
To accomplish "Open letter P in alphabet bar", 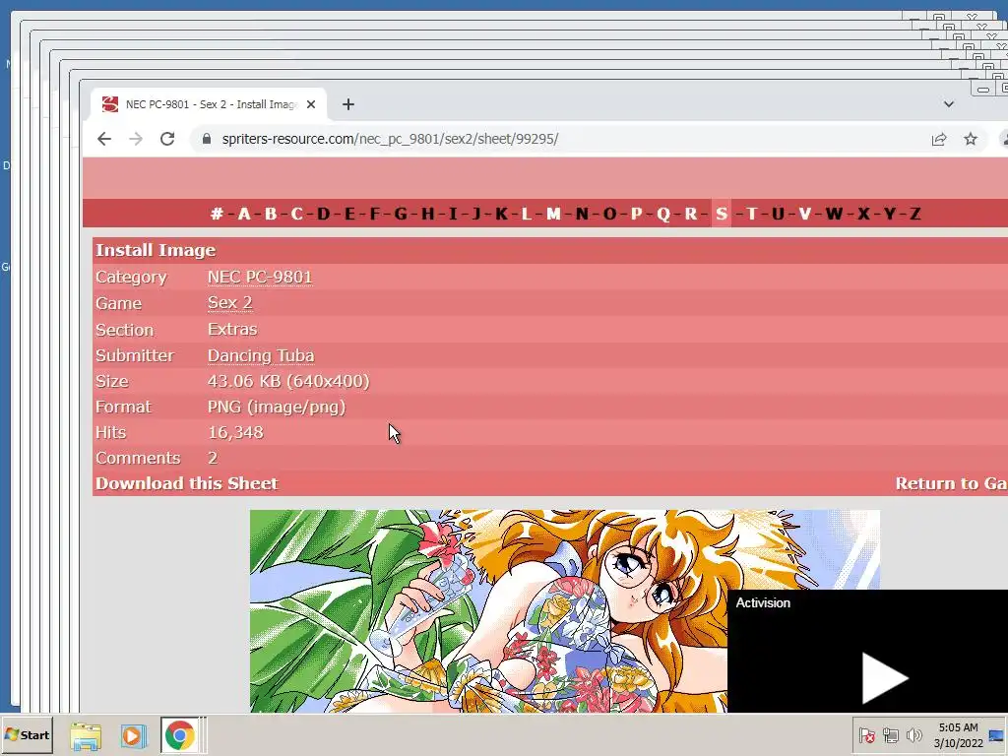I will pyautogui.click(x=637, y=214).
